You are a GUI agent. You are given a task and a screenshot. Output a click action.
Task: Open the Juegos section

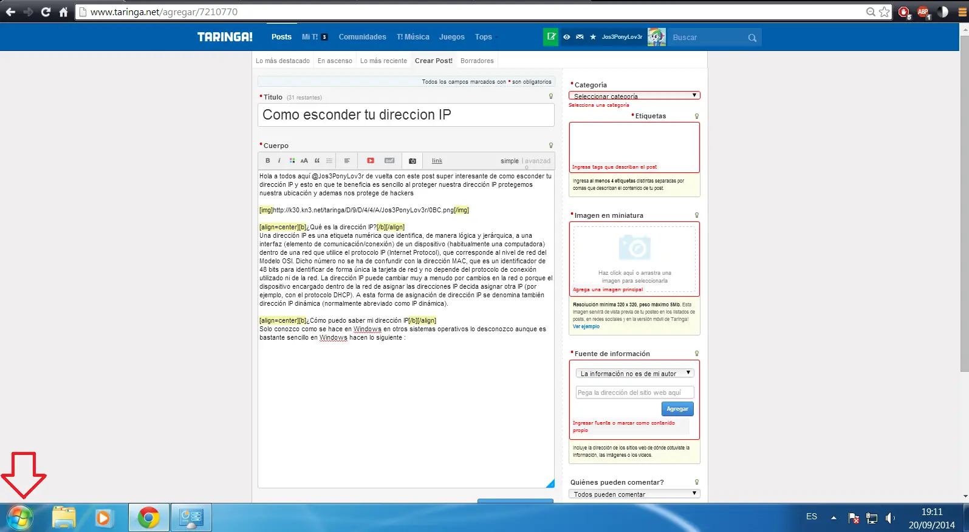click(451, 37)
